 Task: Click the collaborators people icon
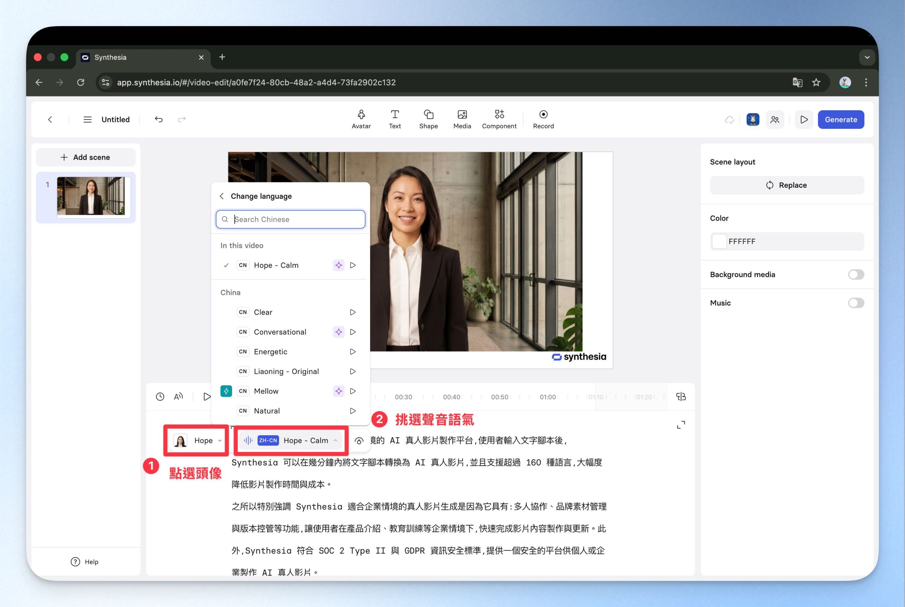tap(775, 119)
